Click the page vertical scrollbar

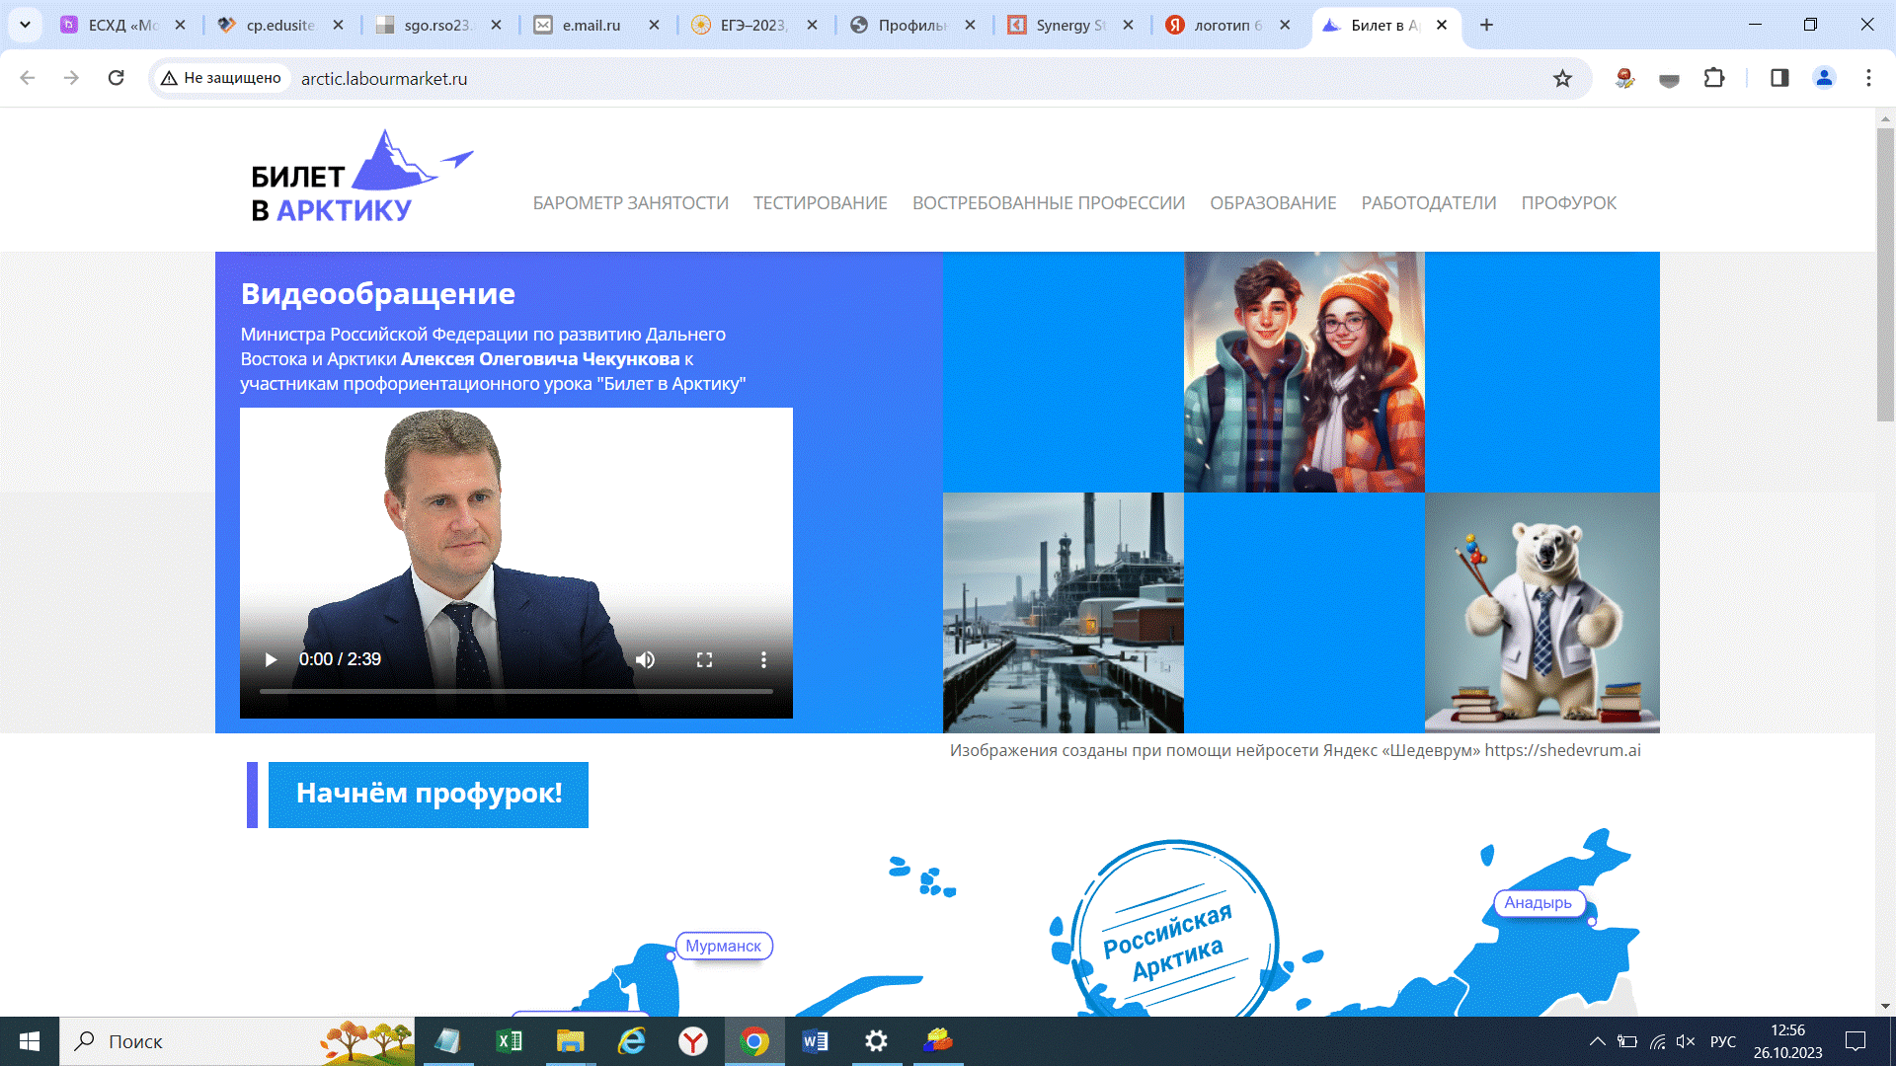[x=1885, y=275]
